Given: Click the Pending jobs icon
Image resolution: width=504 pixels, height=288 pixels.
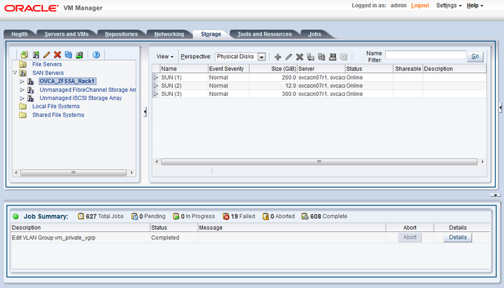Looking at the screenshot, I should pyautogui.click(x=134, y=217).
